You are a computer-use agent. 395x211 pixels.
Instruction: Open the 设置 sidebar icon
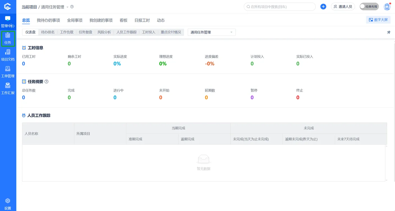point(8,204)
